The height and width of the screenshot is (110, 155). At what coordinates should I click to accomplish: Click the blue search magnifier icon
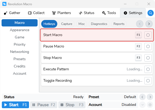(x=150, y=13)
